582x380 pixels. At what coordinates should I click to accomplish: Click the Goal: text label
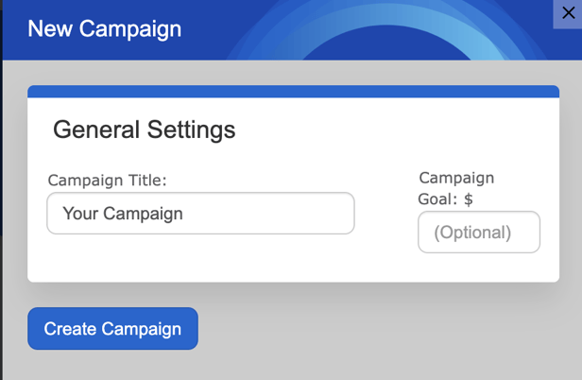click(437, 199)
